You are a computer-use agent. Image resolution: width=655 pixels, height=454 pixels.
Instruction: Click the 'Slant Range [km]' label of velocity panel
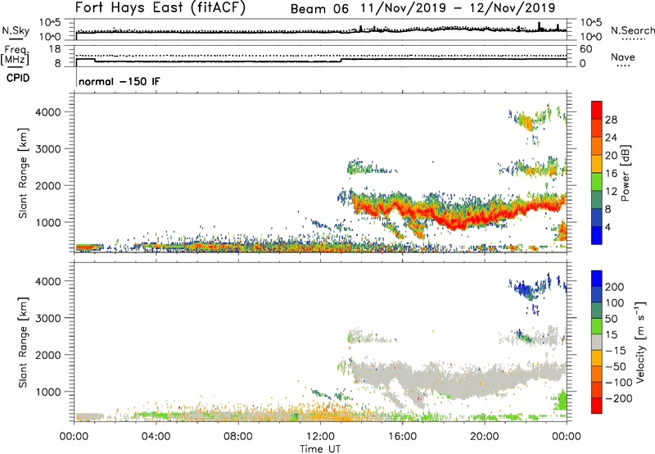point(23,342)
